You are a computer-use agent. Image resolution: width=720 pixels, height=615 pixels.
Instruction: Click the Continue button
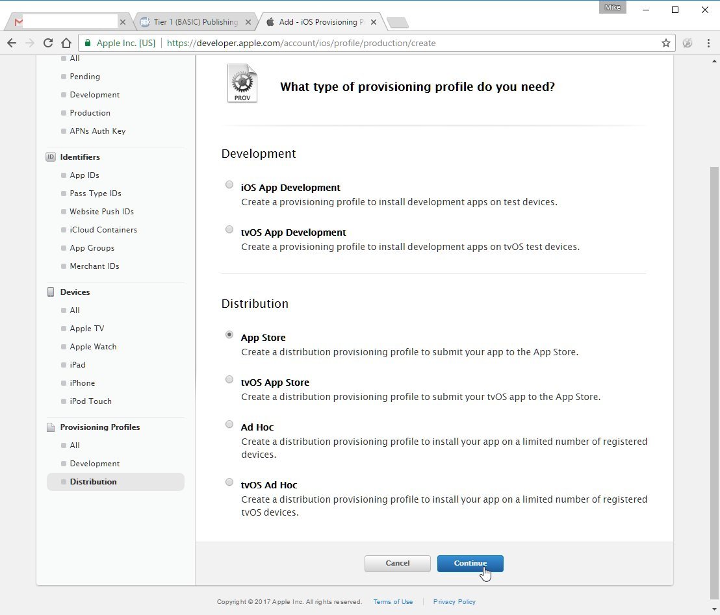pyautogui.click(x=470, y=564)
